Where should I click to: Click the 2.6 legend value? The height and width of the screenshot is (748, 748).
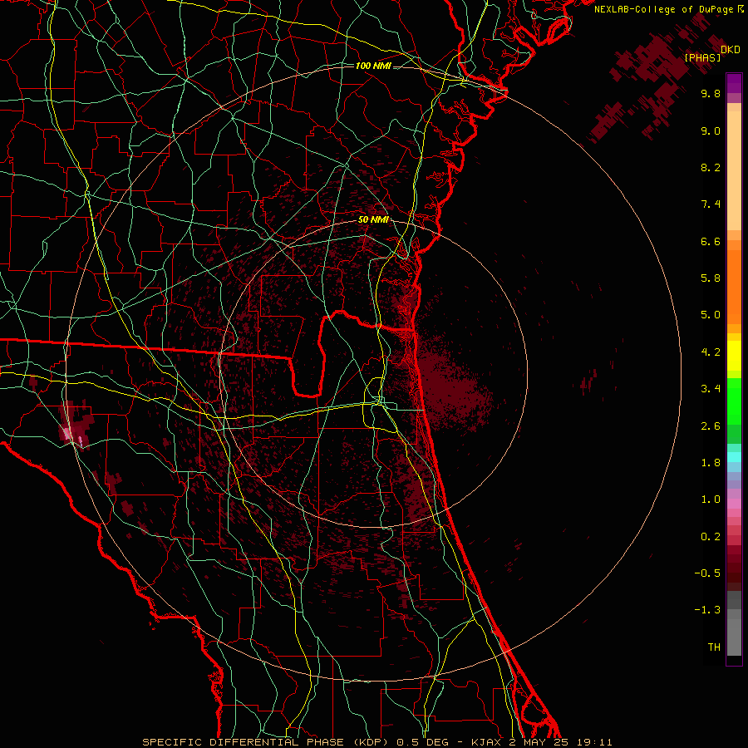click(x=711, y=426)
